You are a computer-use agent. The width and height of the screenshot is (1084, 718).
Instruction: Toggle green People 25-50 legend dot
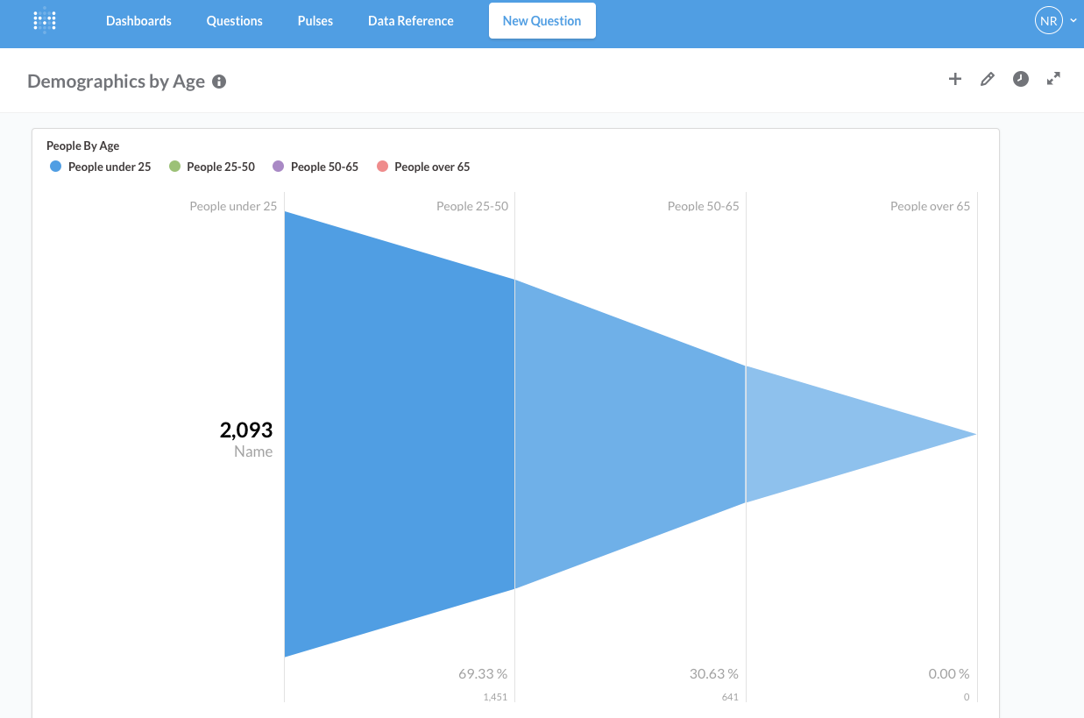click(x=174, y=167)
